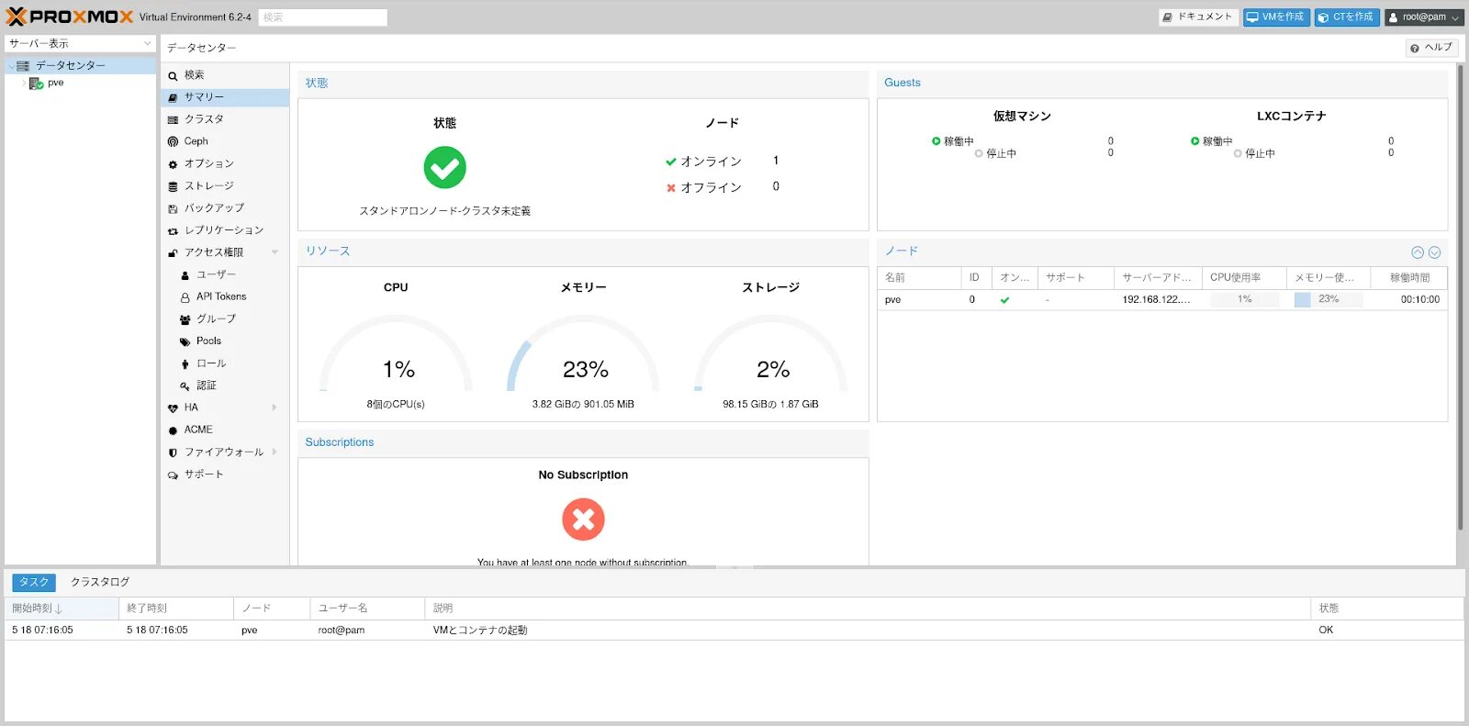Click the ヘルプ button

[x=1432, y=48]
